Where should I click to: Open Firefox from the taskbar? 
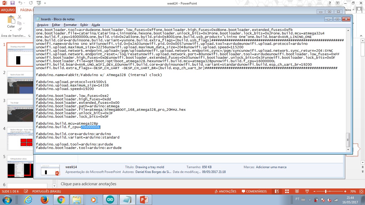click(x=45, y=199)
